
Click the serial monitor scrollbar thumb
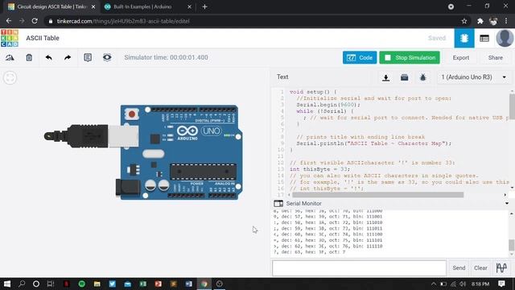tap(512, 245)
